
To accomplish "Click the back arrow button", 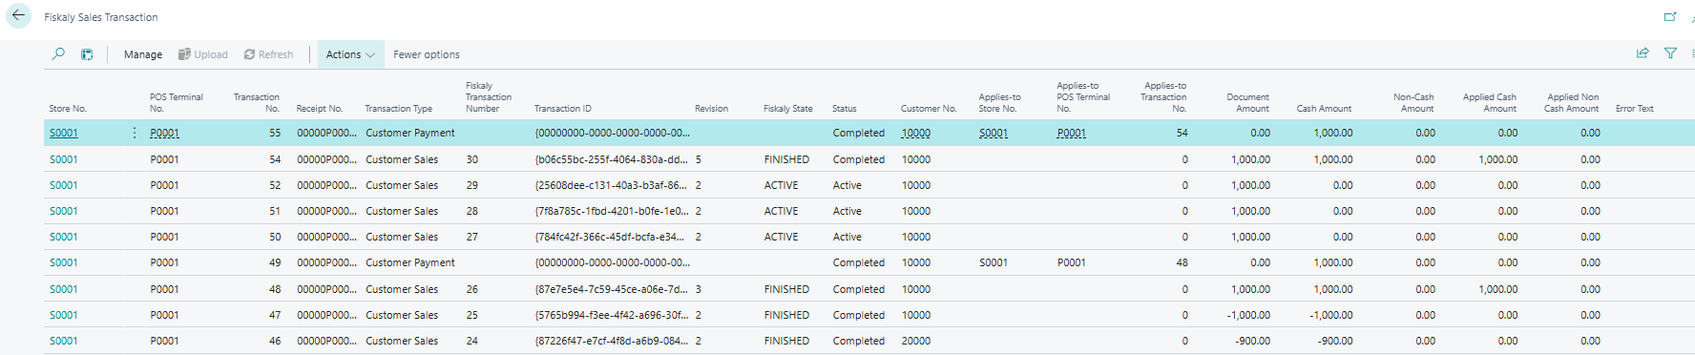I will coord(18,15).
